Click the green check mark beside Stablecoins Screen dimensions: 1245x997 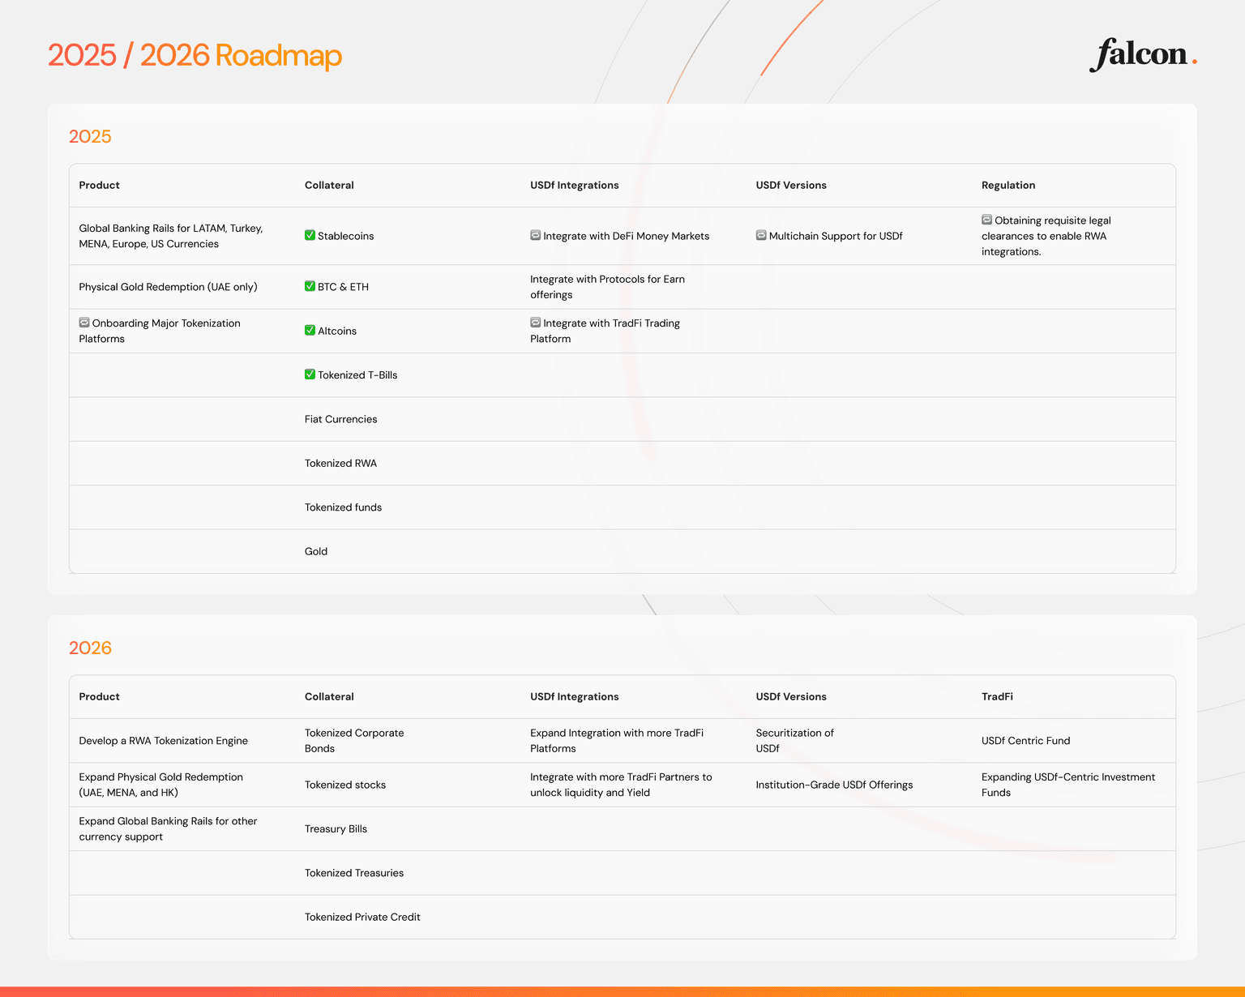tap(310, 235)
